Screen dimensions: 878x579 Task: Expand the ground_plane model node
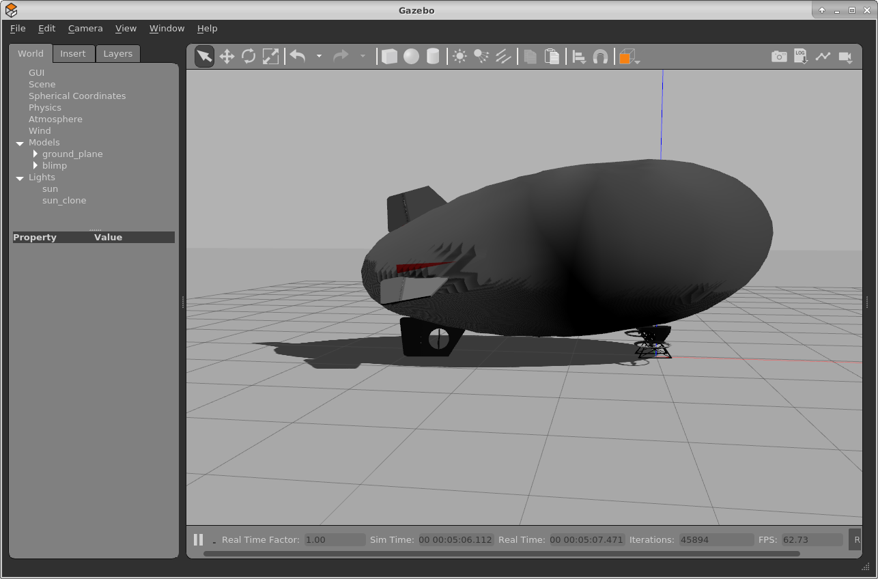(36, 154)
